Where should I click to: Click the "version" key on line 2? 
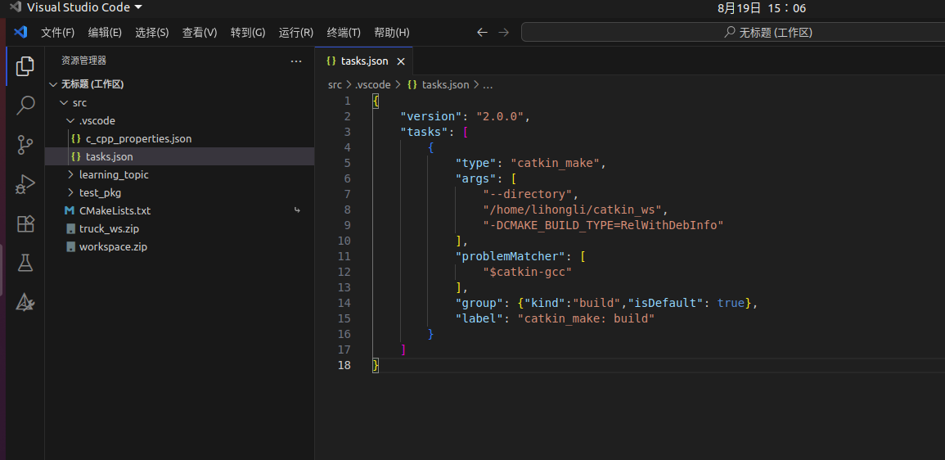click(x=431, y=116)
